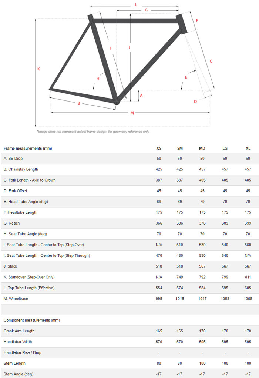Click the "B" chainstay label in the diagram
The height and width of the screenshot is (378, 259).
coord(79,103)
